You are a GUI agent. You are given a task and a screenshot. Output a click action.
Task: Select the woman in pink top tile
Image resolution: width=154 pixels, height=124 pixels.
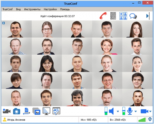tap(107, 46)
